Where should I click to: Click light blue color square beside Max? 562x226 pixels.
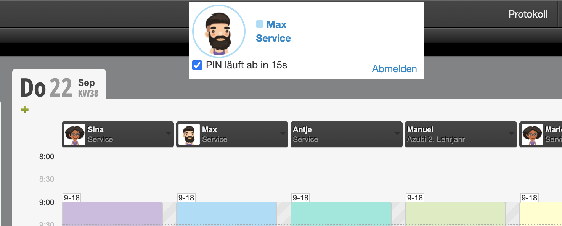coord(260,24)
